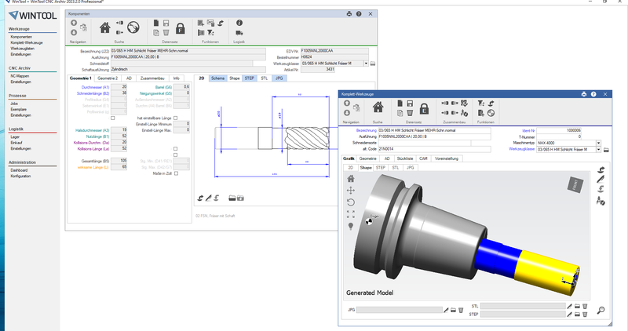Click the lock icon in Komponenten Datensatz
628x331 pixels.
(181, 28)
